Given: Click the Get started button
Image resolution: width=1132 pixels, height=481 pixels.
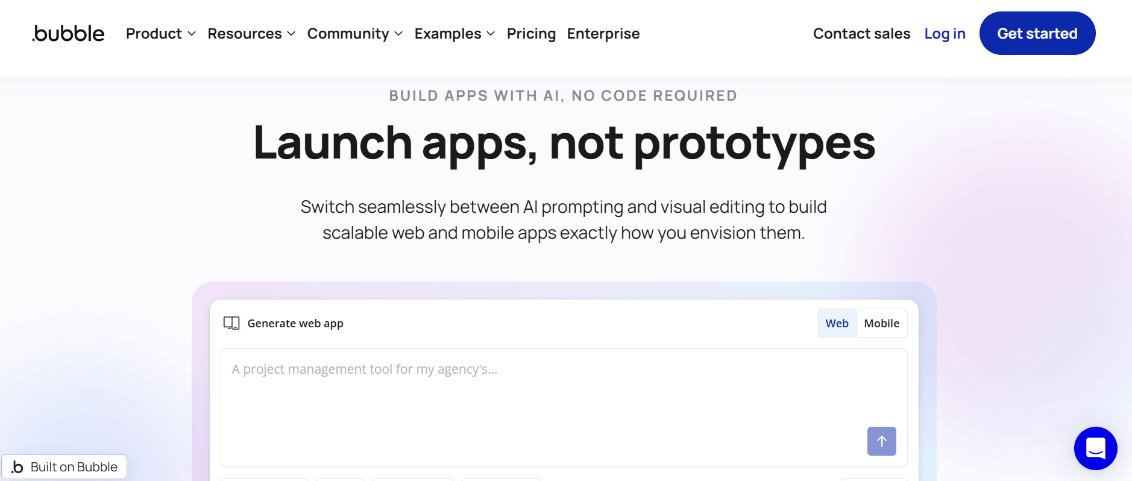Looking at the screenshot, I should point(1037,33).
